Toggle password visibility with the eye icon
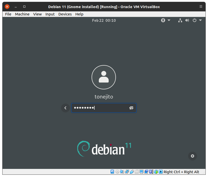 [x=131, y=108]
